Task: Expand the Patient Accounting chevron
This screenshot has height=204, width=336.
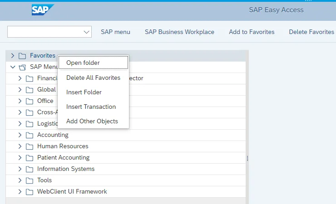Action: tap(20, 158)
